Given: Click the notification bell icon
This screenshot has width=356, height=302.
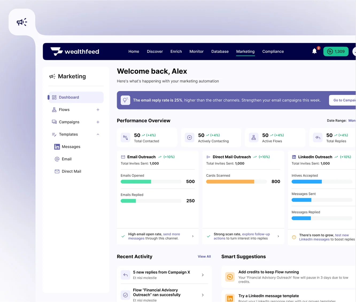Looking at the screenshot, I should tap(314, 51).
